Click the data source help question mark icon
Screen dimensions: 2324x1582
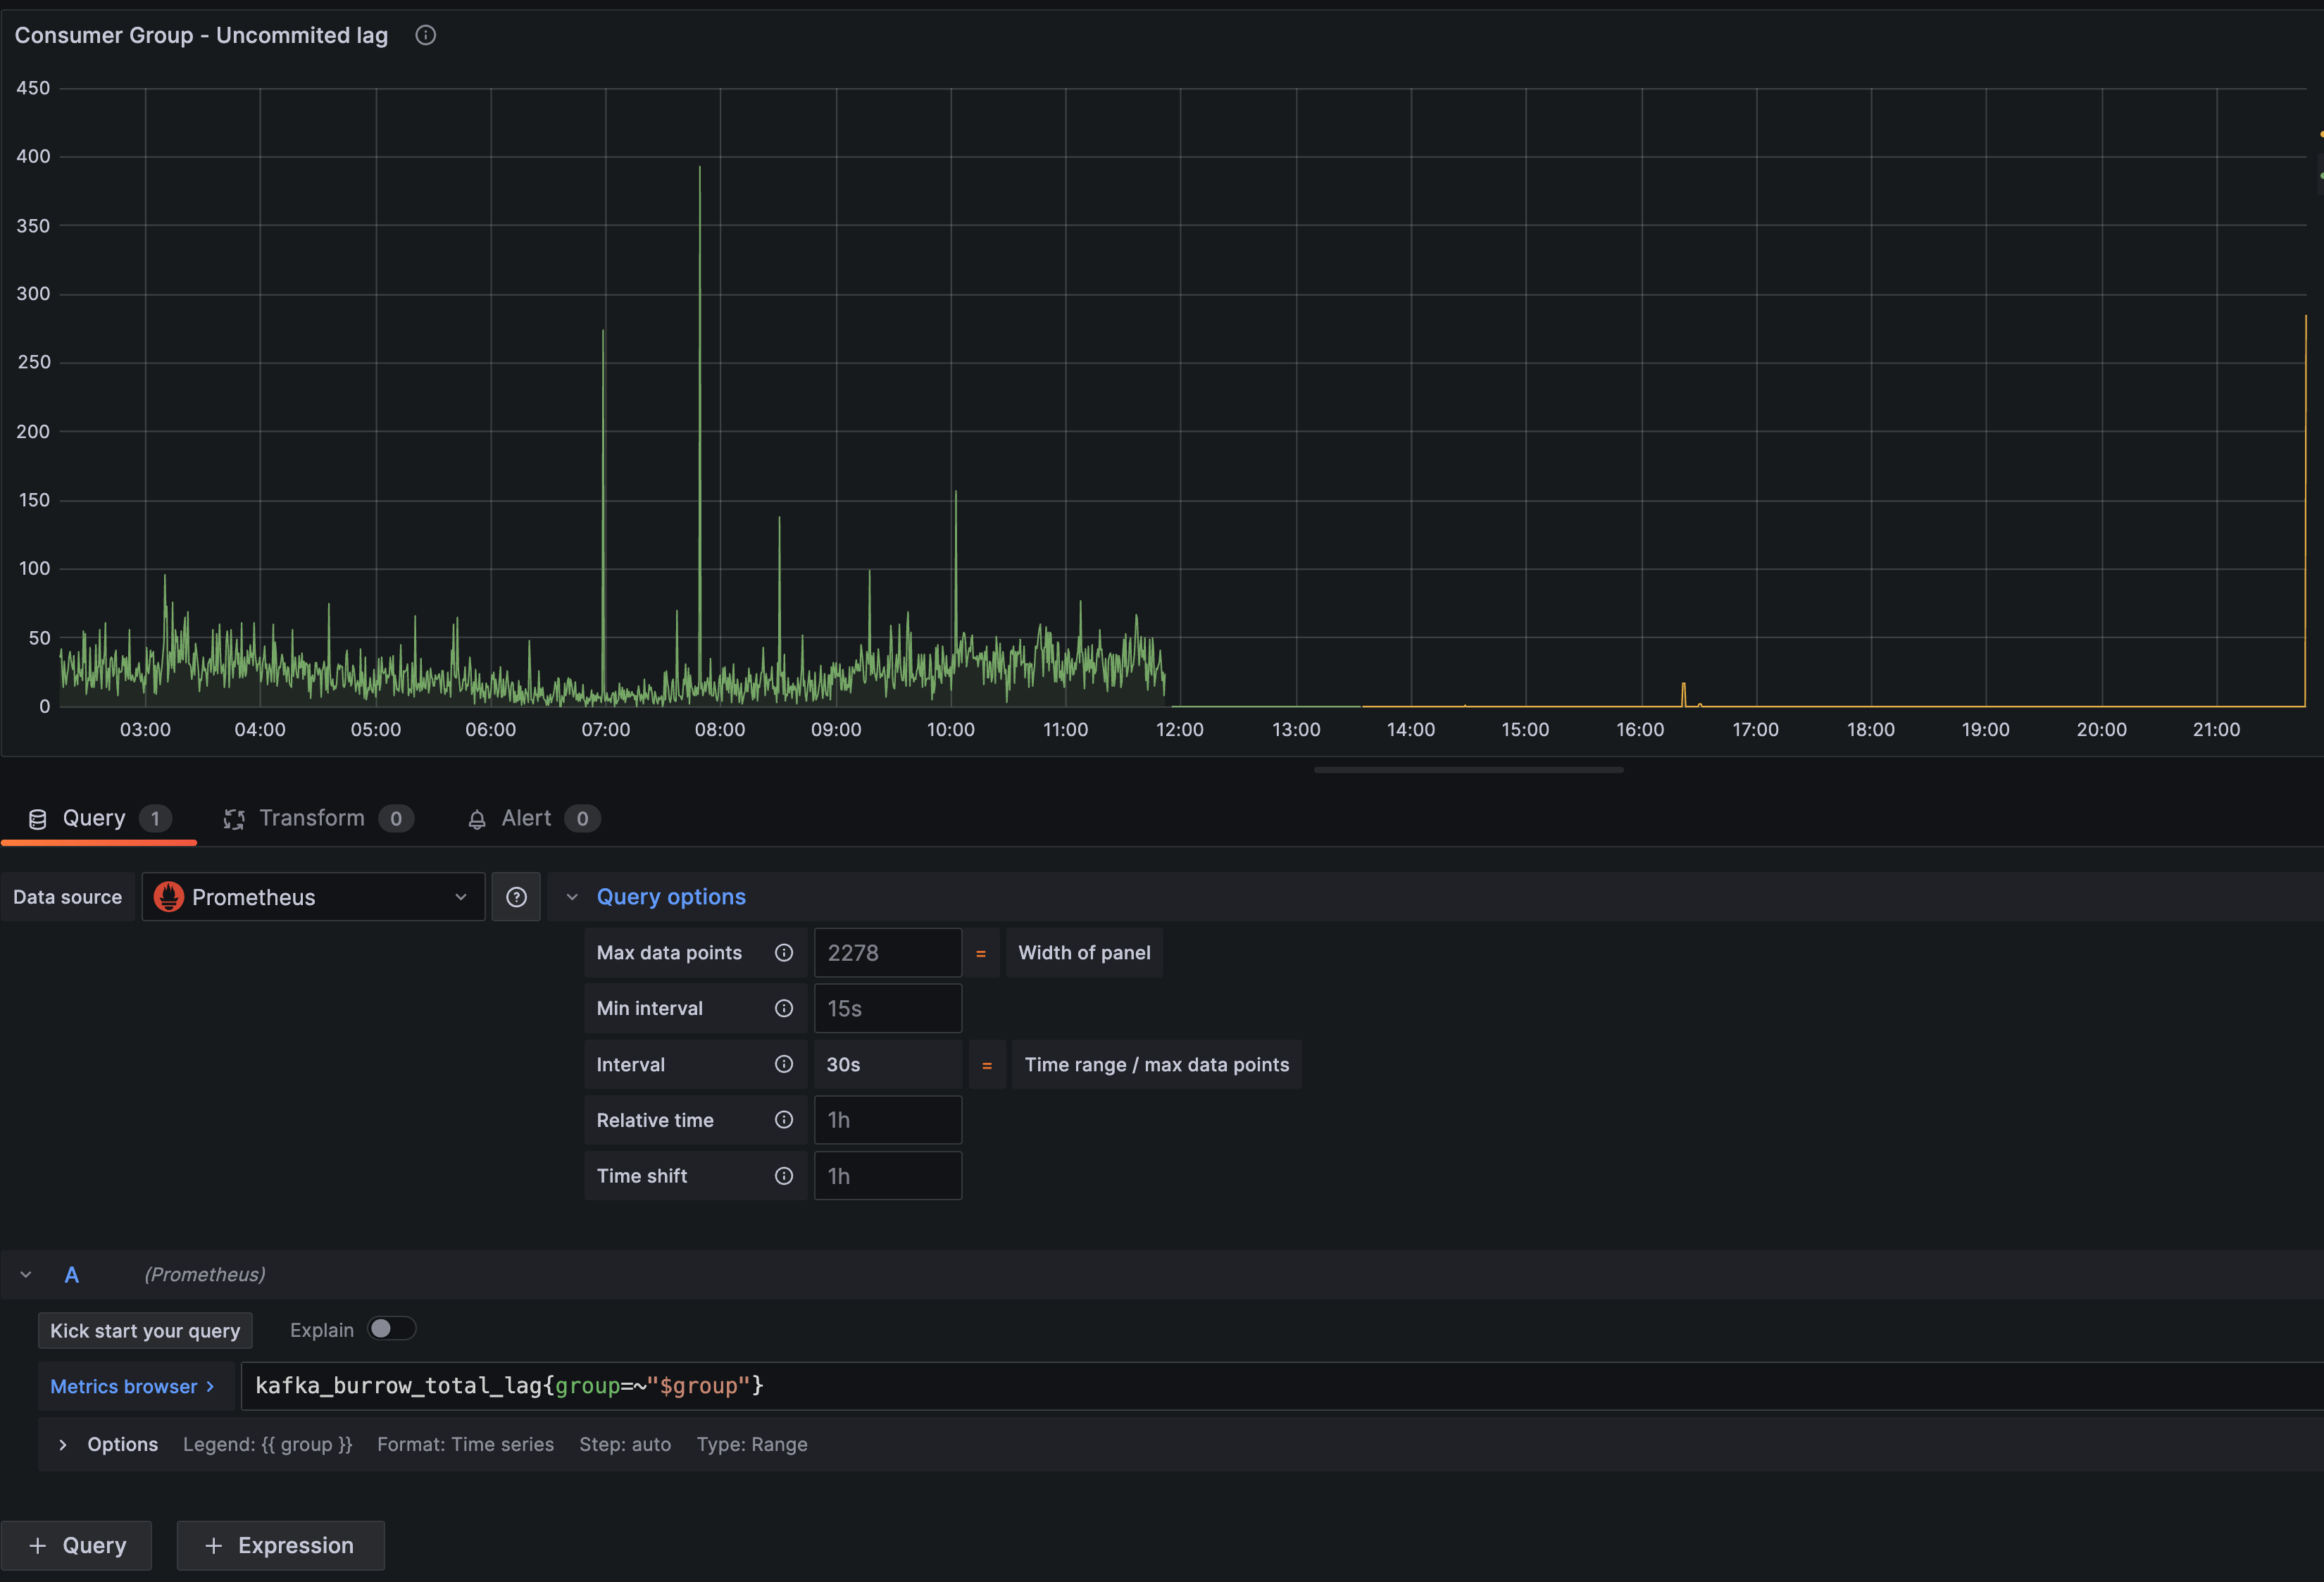516,896
